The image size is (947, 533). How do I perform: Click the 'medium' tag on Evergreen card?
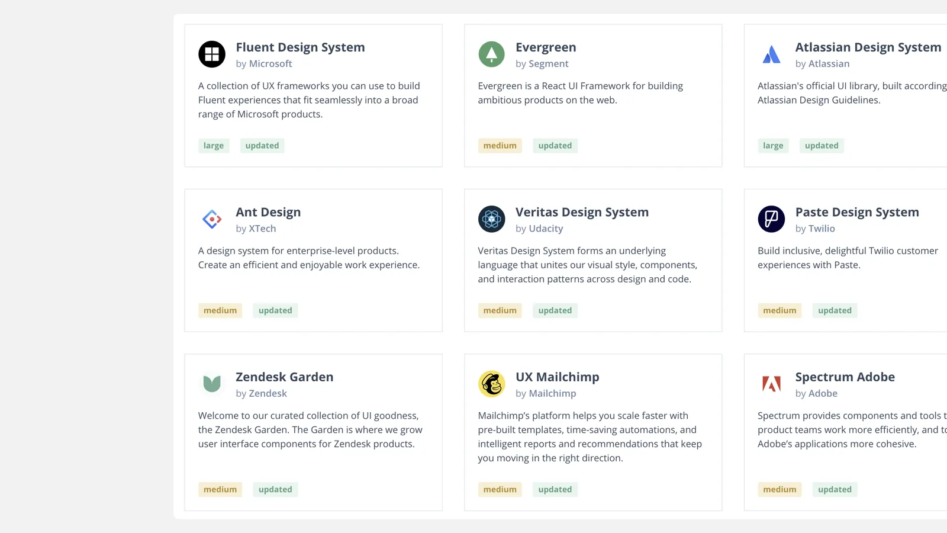pos(500,146)
